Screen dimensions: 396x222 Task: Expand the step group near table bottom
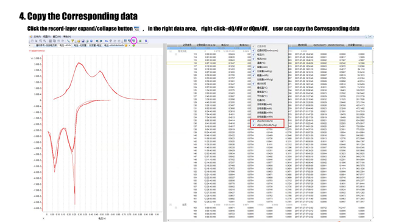pos(171,204)
